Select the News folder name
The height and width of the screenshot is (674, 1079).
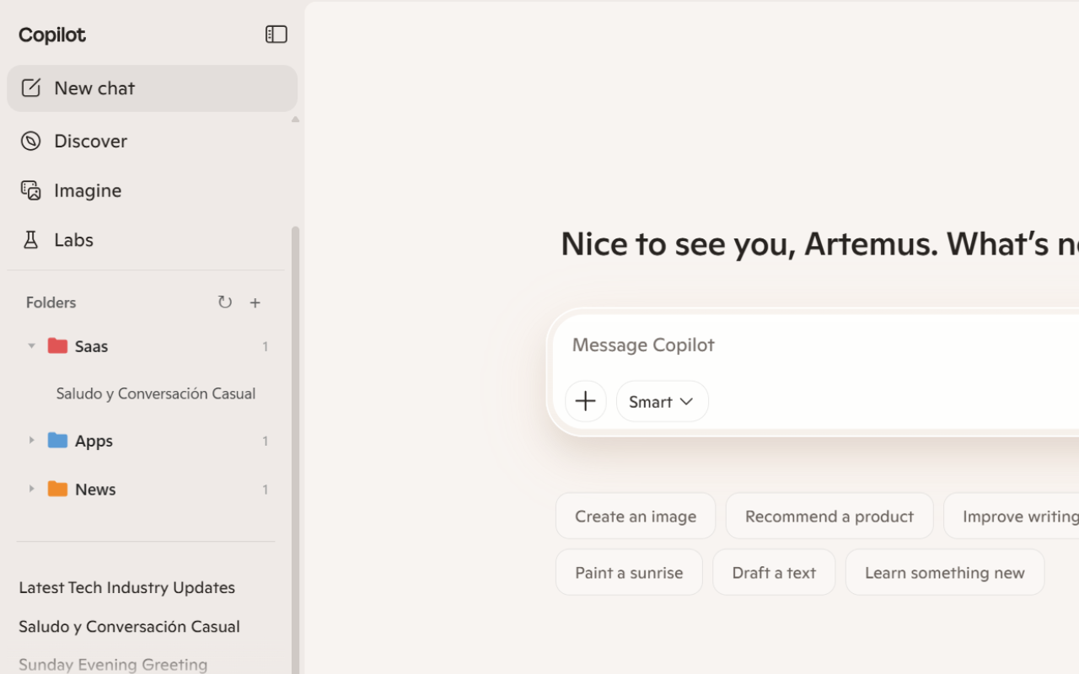coord(96,489)
